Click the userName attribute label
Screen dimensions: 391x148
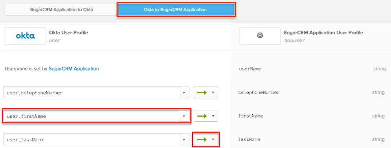[250, 69]
